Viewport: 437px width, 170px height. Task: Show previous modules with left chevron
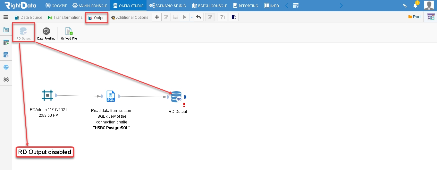(287, 5)
